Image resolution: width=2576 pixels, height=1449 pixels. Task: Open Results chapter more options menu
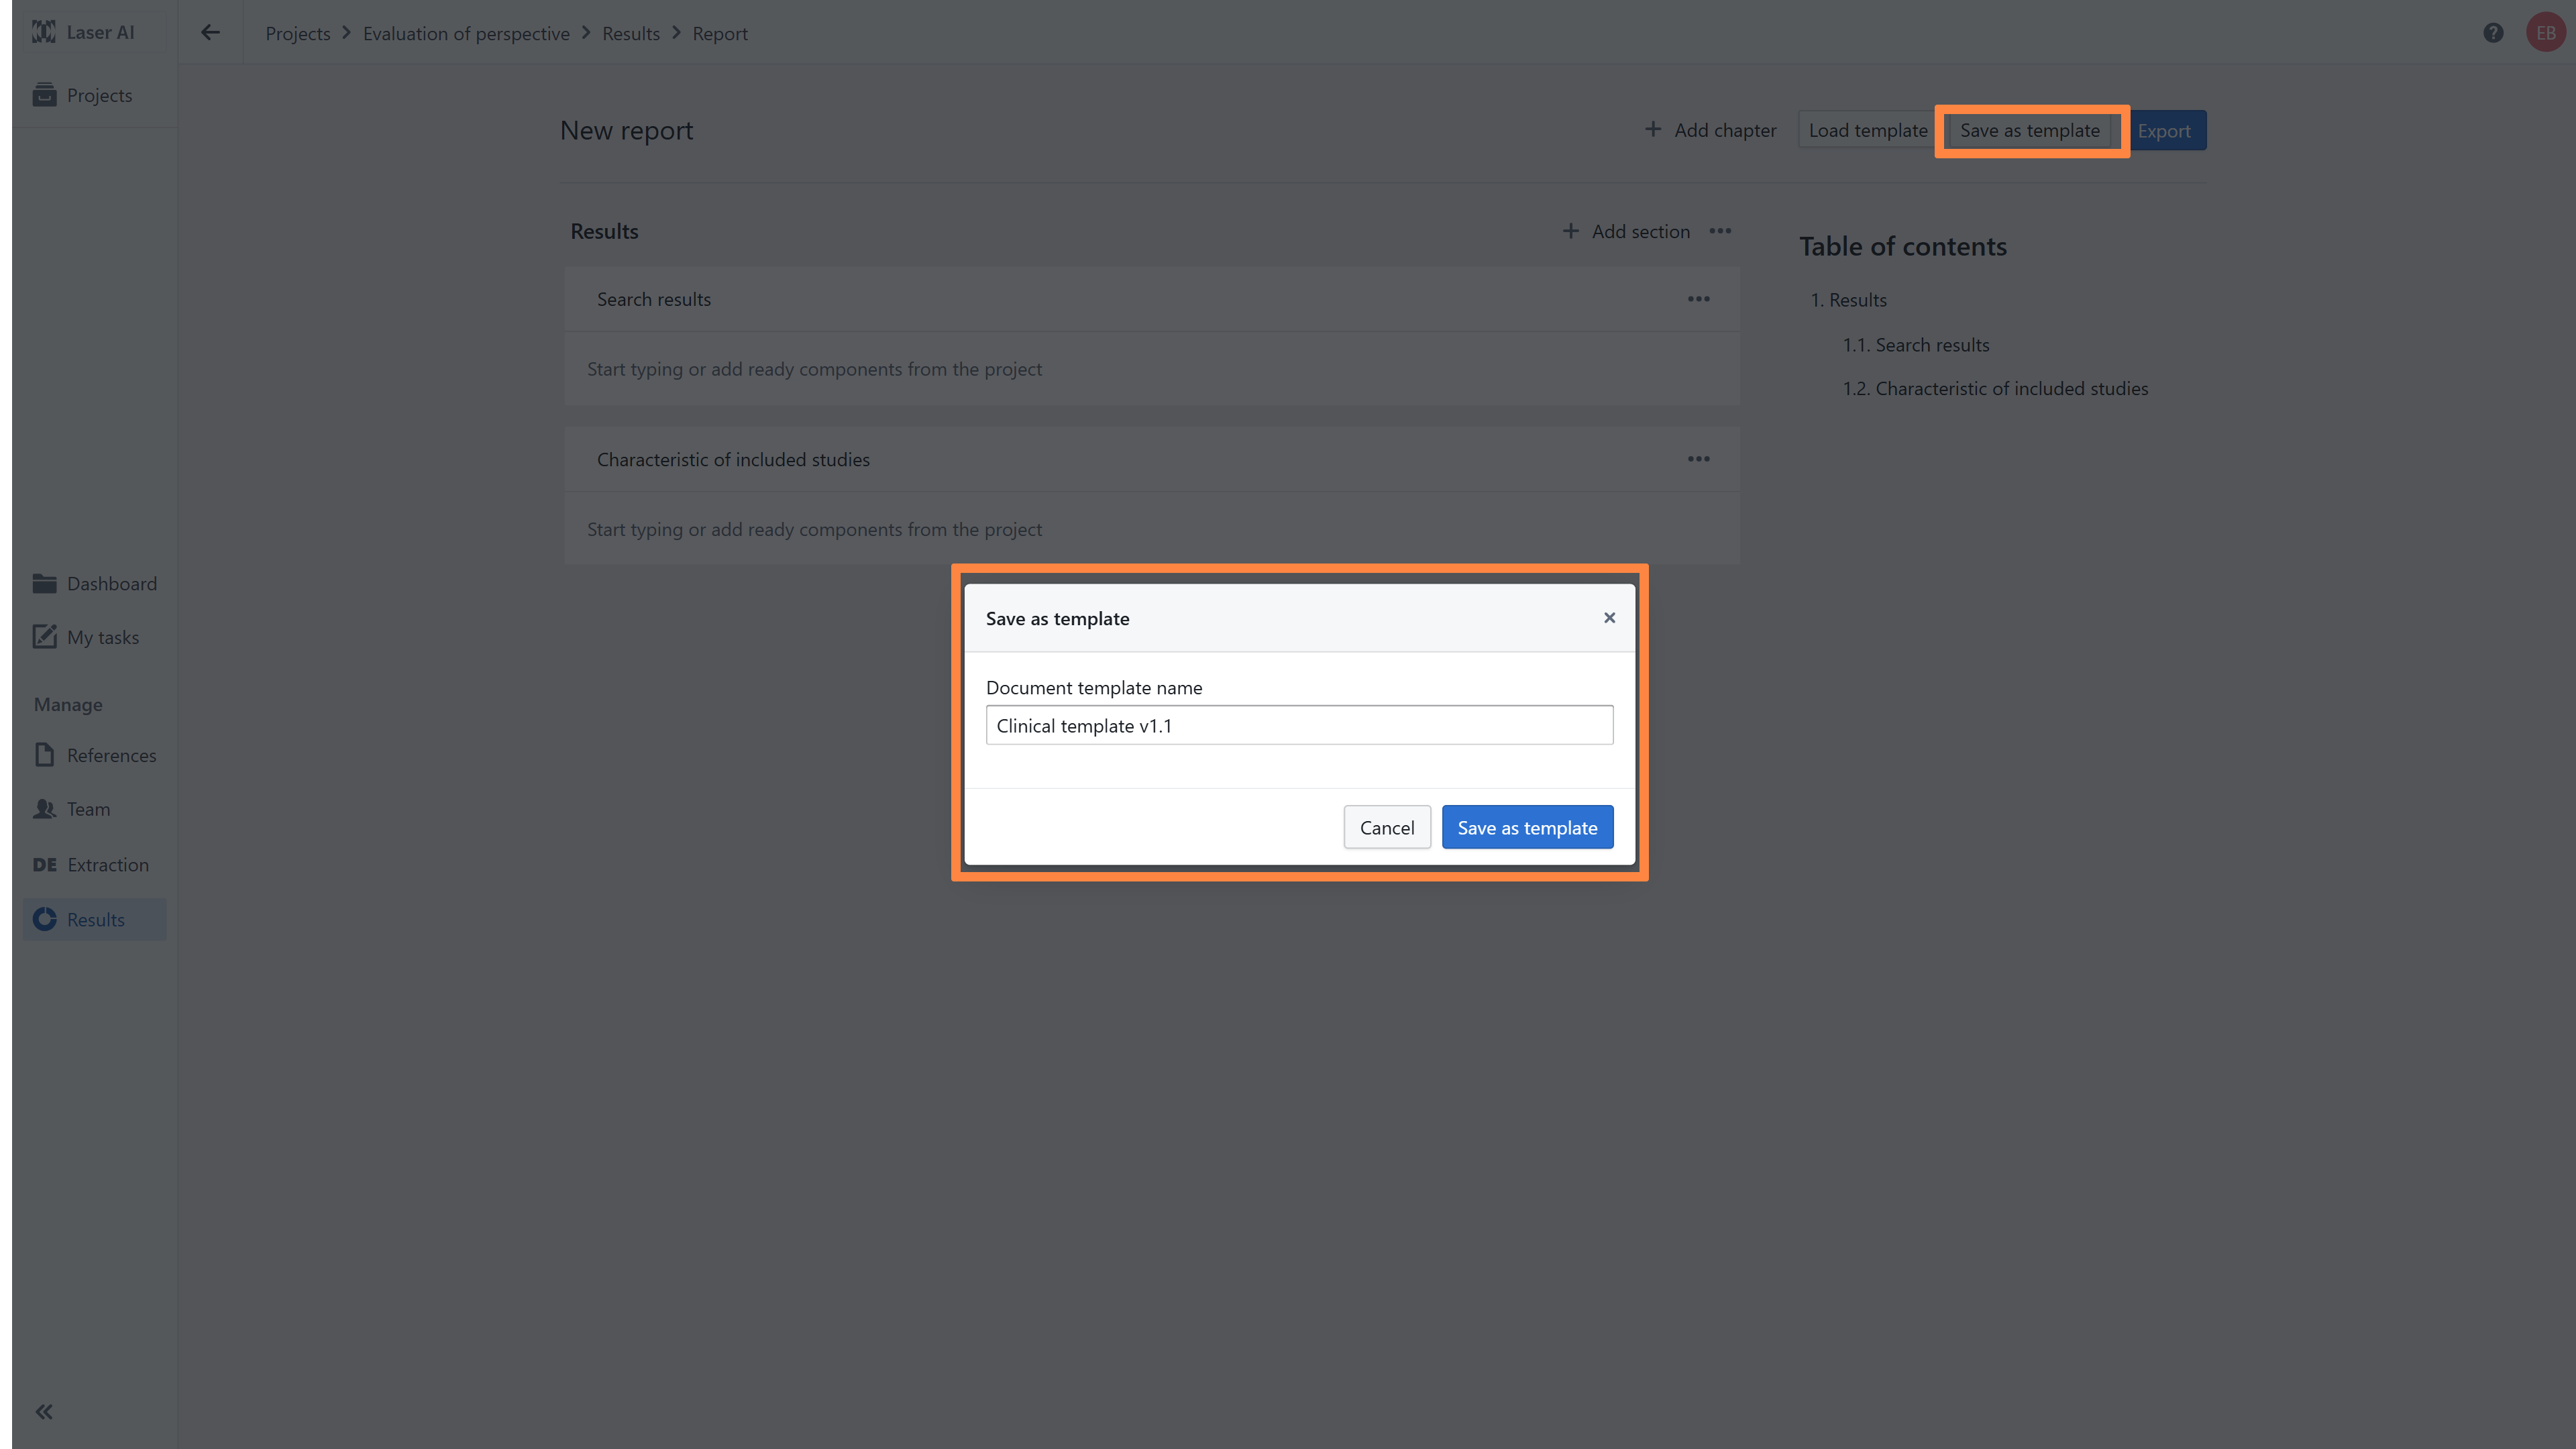tap(1720, 231)
